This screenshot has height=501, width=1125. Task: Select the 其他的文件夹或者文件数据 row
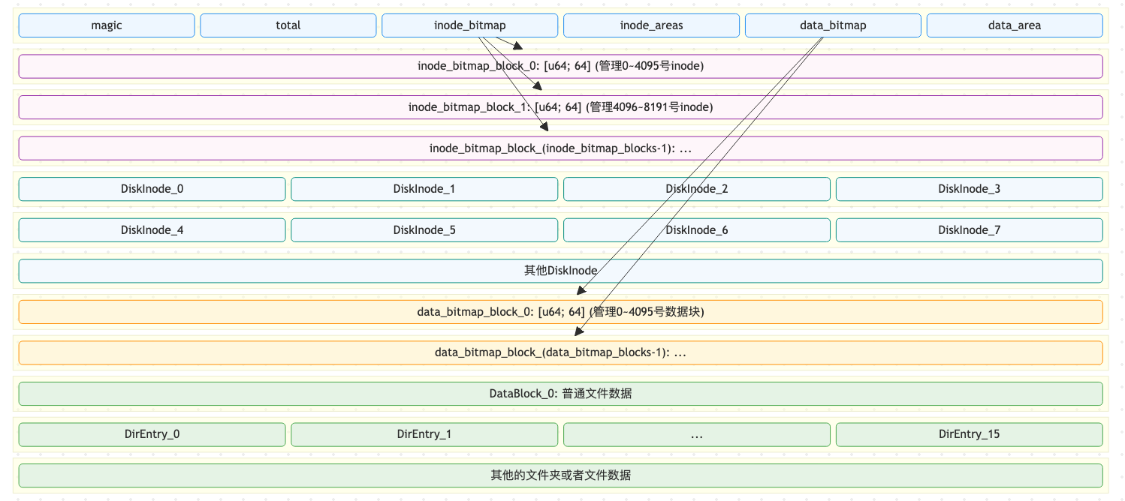560,475
